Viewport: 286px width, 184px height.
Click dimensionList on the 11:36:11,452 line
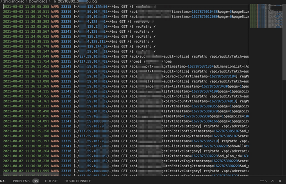click(x=229, y=66)
